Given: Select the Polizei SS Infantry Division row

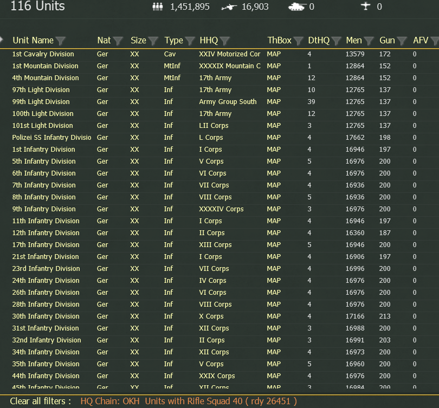Looking at the screenshot, I should pos(219,138).
